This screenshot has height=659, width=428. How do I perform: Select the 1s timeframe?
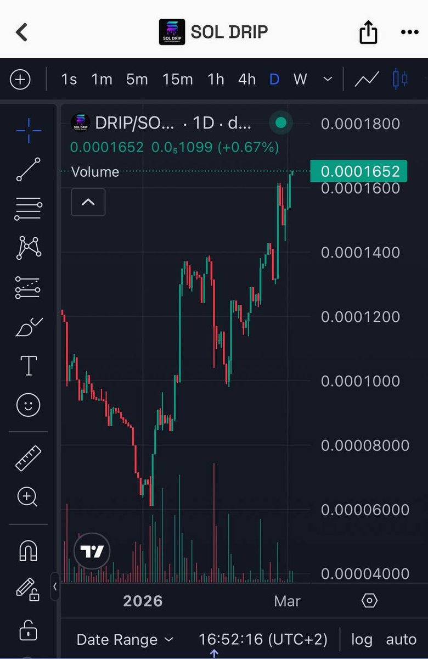(69, 80)
